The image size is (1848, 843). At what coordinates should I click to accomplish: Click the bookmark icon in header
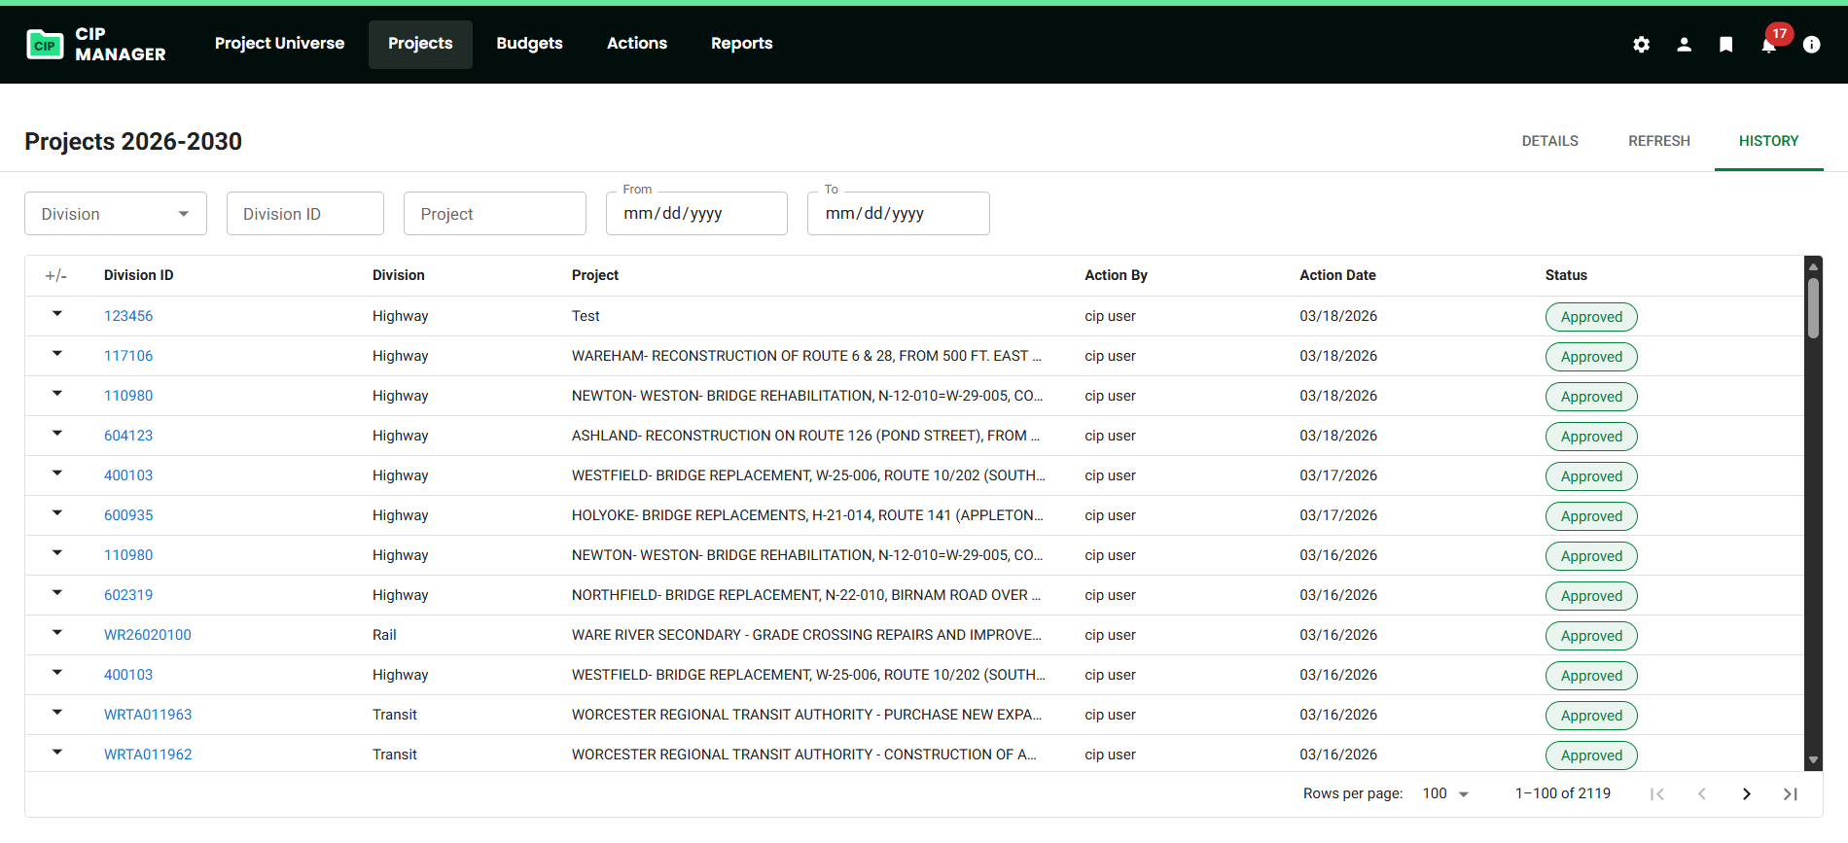1725,45
